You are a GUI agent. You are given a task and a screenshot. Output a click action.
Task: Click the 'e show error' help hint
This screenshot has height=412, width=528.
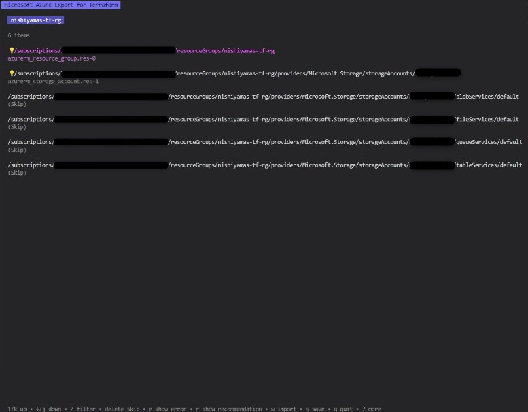pos(167,409)
